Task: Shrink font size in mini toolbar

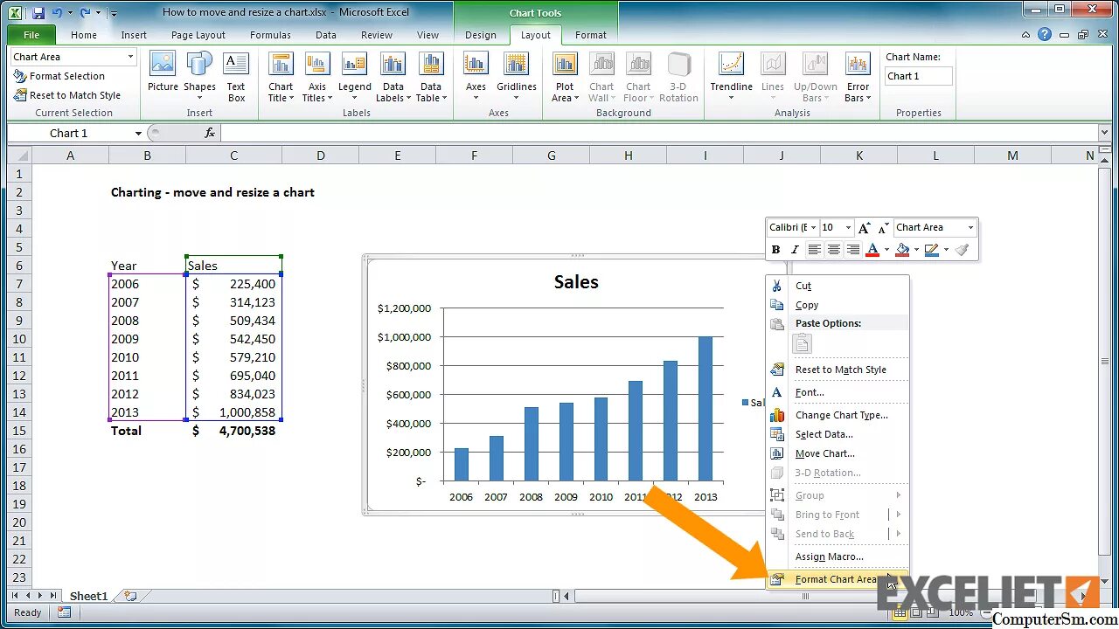Action: pos(884,228)
